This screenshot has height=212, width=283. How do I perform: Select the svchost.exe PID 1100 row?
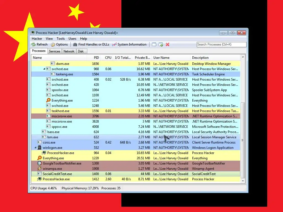[136, 95]
